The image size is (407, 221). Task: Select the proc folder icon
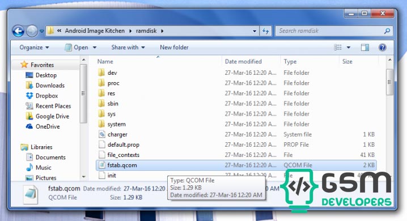coord(101,83)
